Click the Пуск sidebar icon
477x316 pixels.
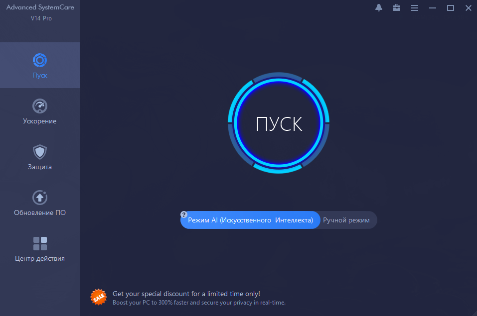(x=40, y=60)
